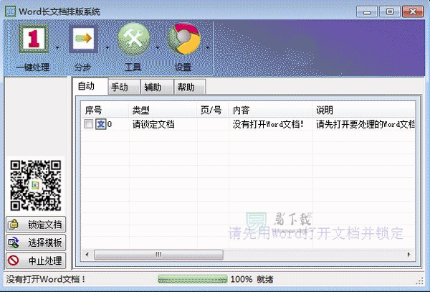
Task: Sort by the 类型 column header
Action: pyautogui.click(x=163, y=110)
